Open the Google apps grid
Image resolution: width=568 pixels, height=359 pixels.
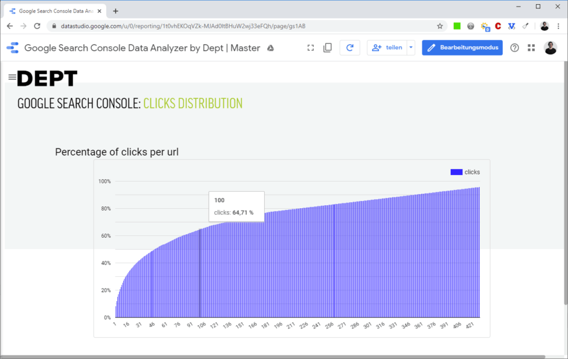(x=531, y=47)
